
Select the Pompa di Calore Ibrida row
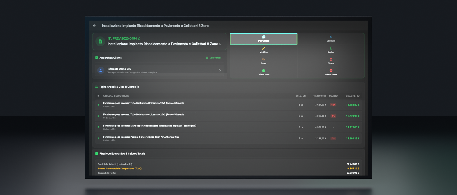pyautogui.click(x=228, y=139)
